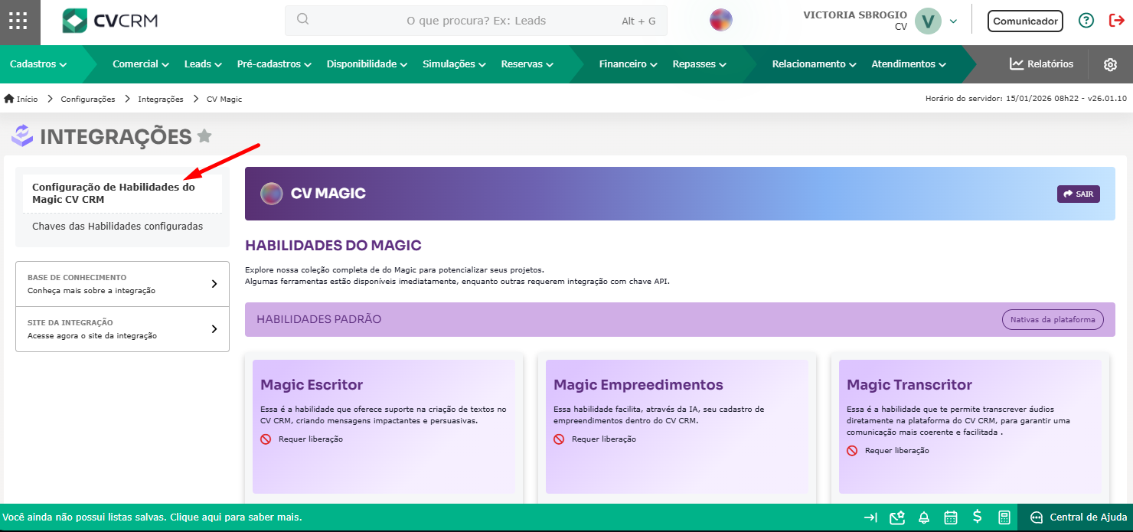Open the apps grid menu icon
The width and height of the screenshot is (1133, 532).
(18, 21)
